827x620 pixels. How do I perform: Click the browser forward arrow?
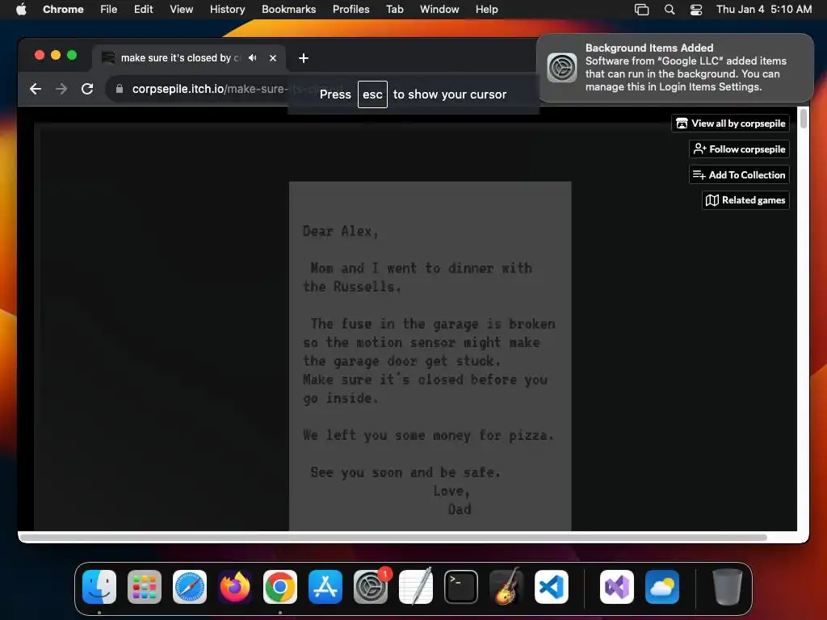pyautogui.click(x=61, y=89)
